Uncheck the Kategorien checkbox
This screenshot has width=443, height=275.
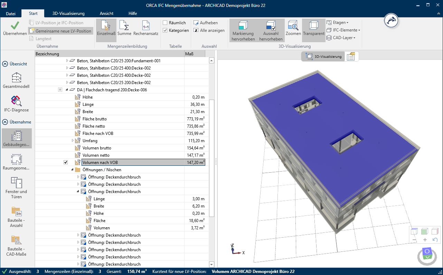pyautogui.click(x=165, y=30)
